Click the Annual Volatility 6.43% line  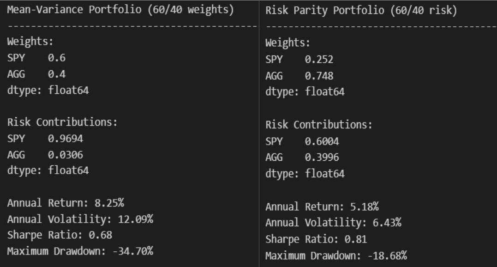(334, 223)
